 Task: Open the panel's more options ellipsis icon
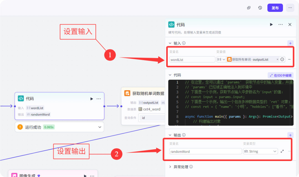point(280,24)
